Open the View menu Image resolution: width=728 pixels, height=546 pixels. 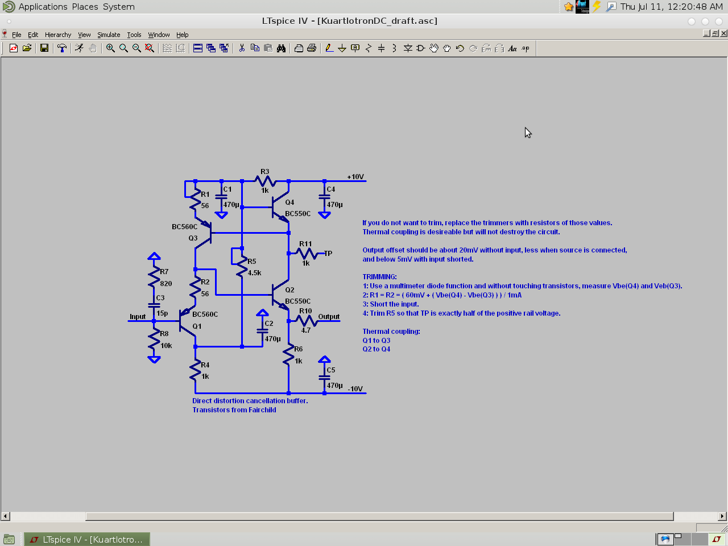[x=84, y=35]
